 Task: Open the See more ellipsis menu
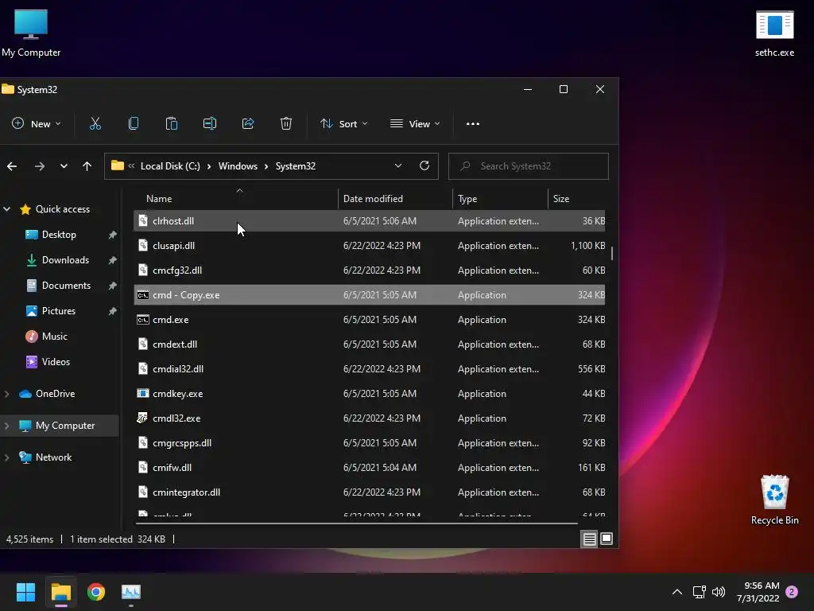tap(472, 123)
